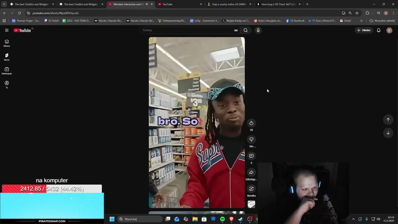Open the media controls icon in toolbar
This screenshot has height=224, width=398.
(x=378, y=13)
